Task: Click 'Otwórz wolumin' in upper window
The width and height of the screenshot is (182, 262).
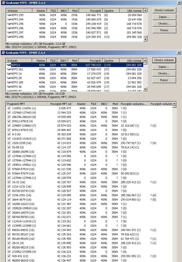Action: (164, 10)
